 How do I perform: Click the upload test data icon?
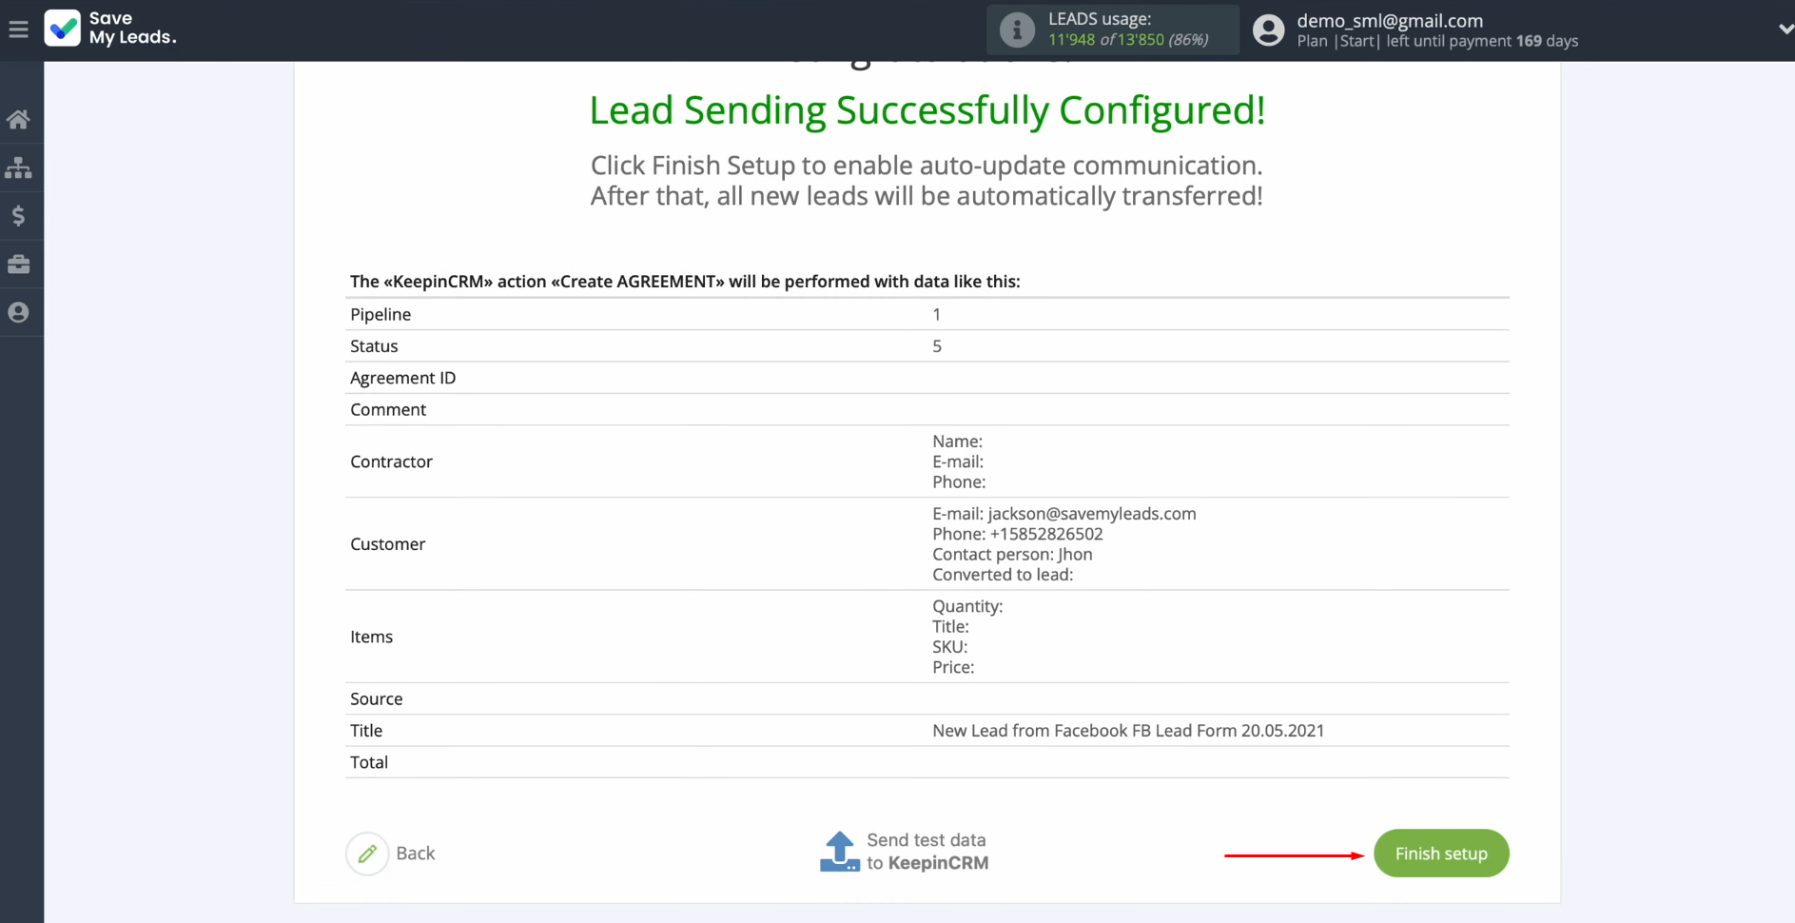click(840, 852)
